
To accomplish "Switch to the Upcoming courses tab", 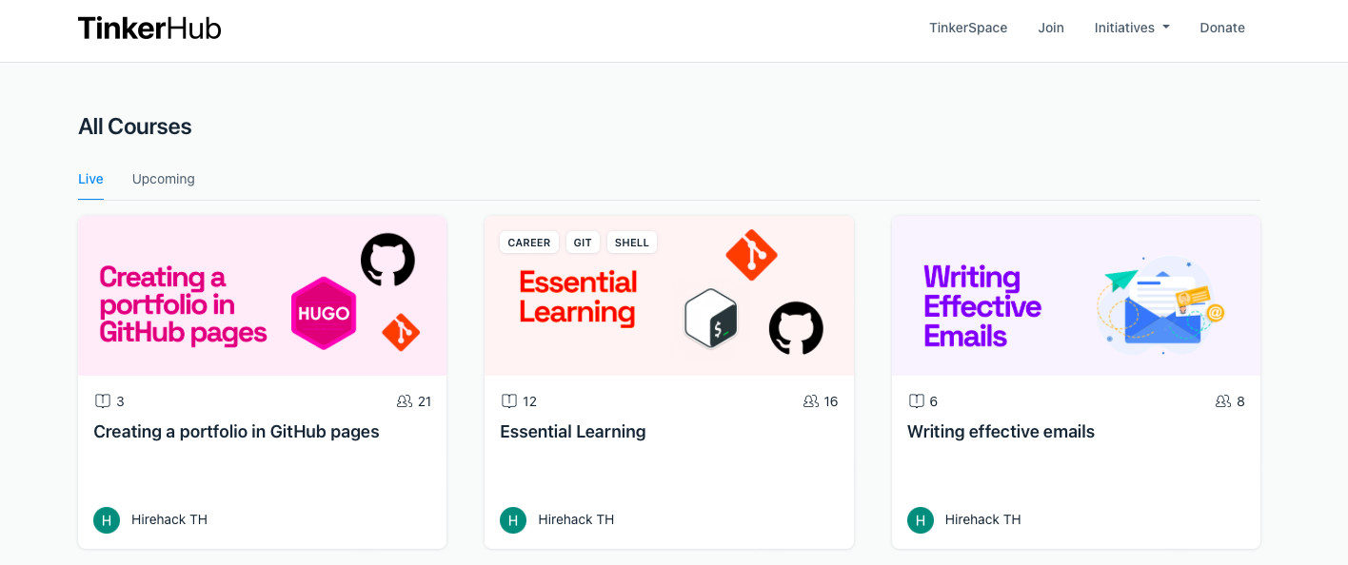I will (x=164, y=179).
